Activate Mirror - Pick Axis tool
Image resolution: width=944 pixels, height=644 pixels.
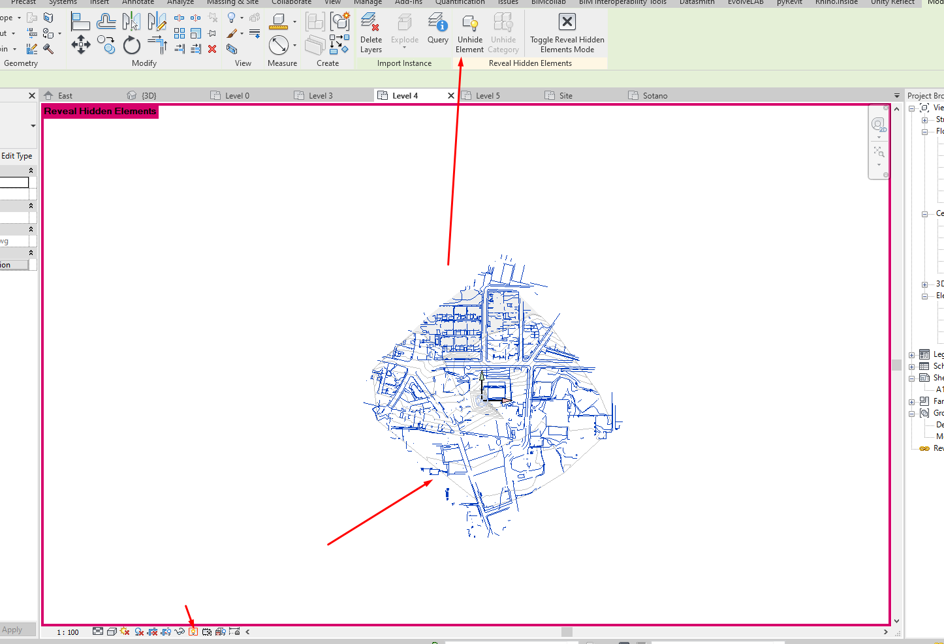click(x=131, y=21)
